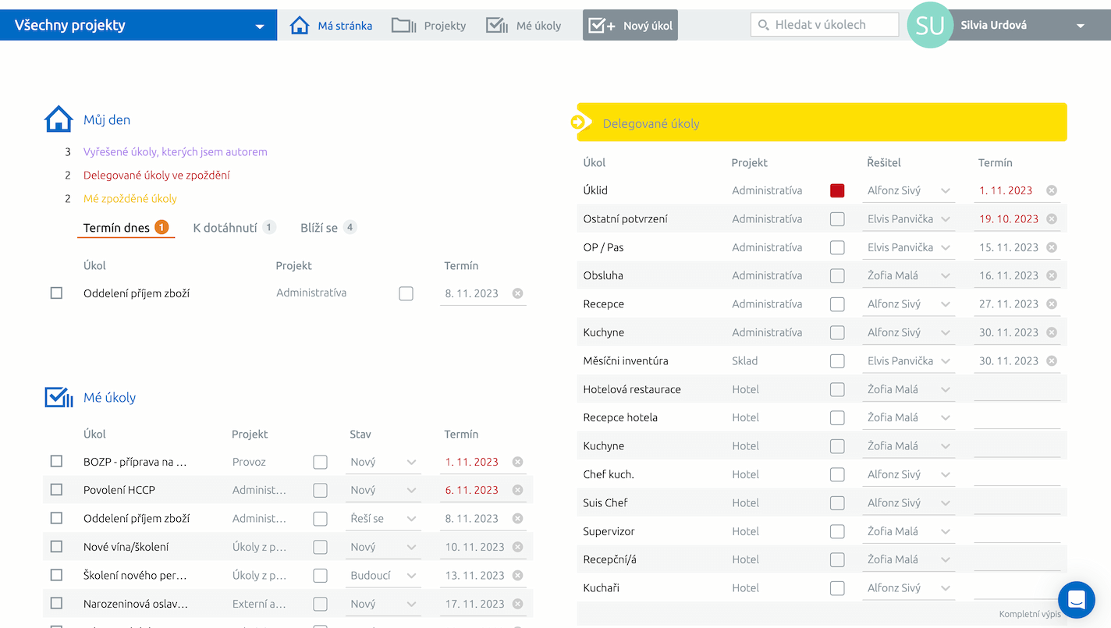Clear the deadline for Obsluha
The height and width of the screenshot is (628, 1111).
click(1052, 275)
